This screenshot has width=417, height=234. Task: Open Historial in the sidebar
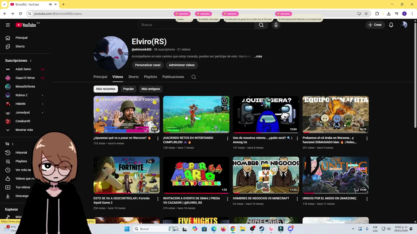click(x=21, y=153)
